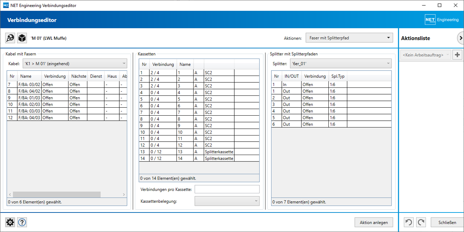
Task: Click the fiber search binoculars icon
Action: 10,38
